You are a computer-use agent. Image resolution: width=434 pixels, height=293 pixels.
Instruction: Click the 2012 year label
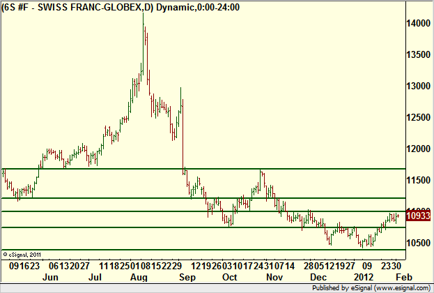pyautogui.click(x=364, y=277)
